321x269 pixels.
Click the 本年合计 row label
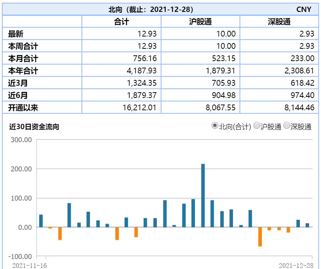[x=23, y=71]
